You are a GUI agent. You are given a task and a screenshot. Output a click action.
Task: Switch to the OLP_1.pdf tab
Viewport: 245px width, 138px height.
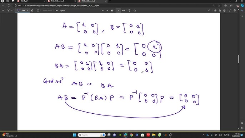click(x=30, y=1)
